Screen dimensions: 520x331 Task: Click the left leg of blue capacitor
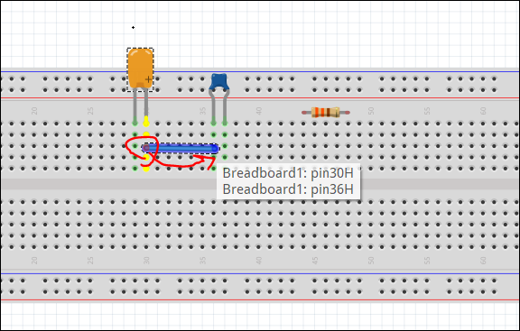212,107
